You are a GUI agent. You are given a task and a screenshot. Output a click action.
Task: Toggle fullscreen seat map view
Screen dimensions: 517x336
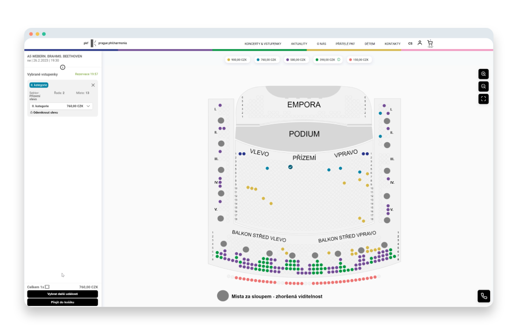[x=483, y=99]
